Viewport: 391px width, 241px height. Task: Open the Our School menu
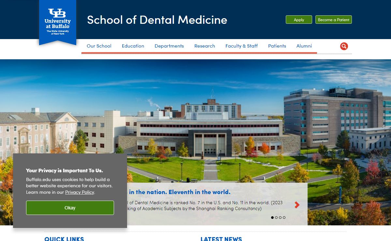(x=99, y=46)
